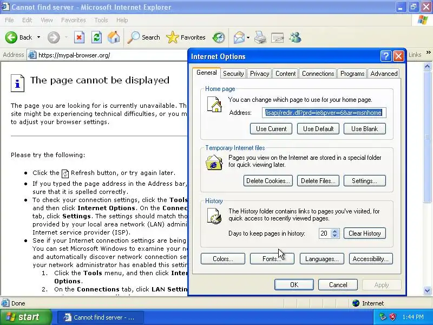Open the Favorites menu
The height and width of the screenshot is (325, 433).
tap(74, 20)
